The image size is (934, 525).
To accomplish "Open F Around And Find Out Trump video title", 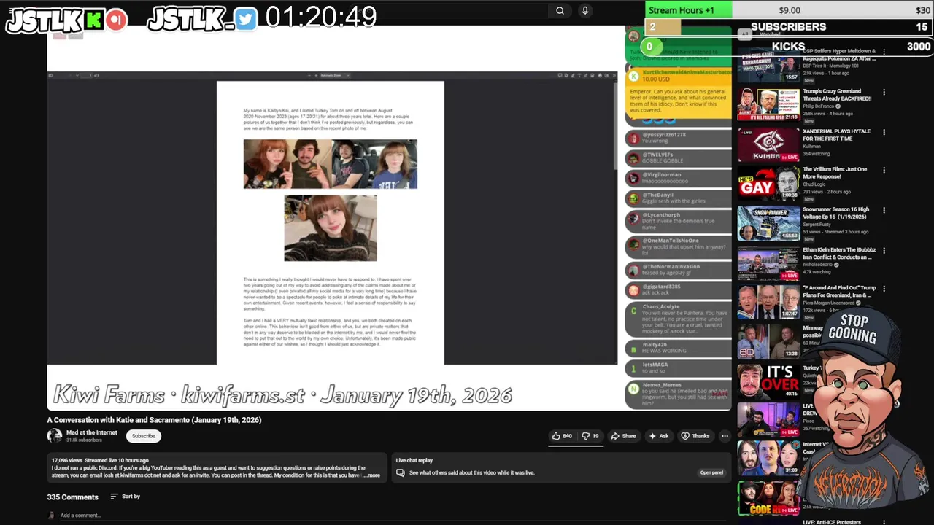I will tap(839, 292).
